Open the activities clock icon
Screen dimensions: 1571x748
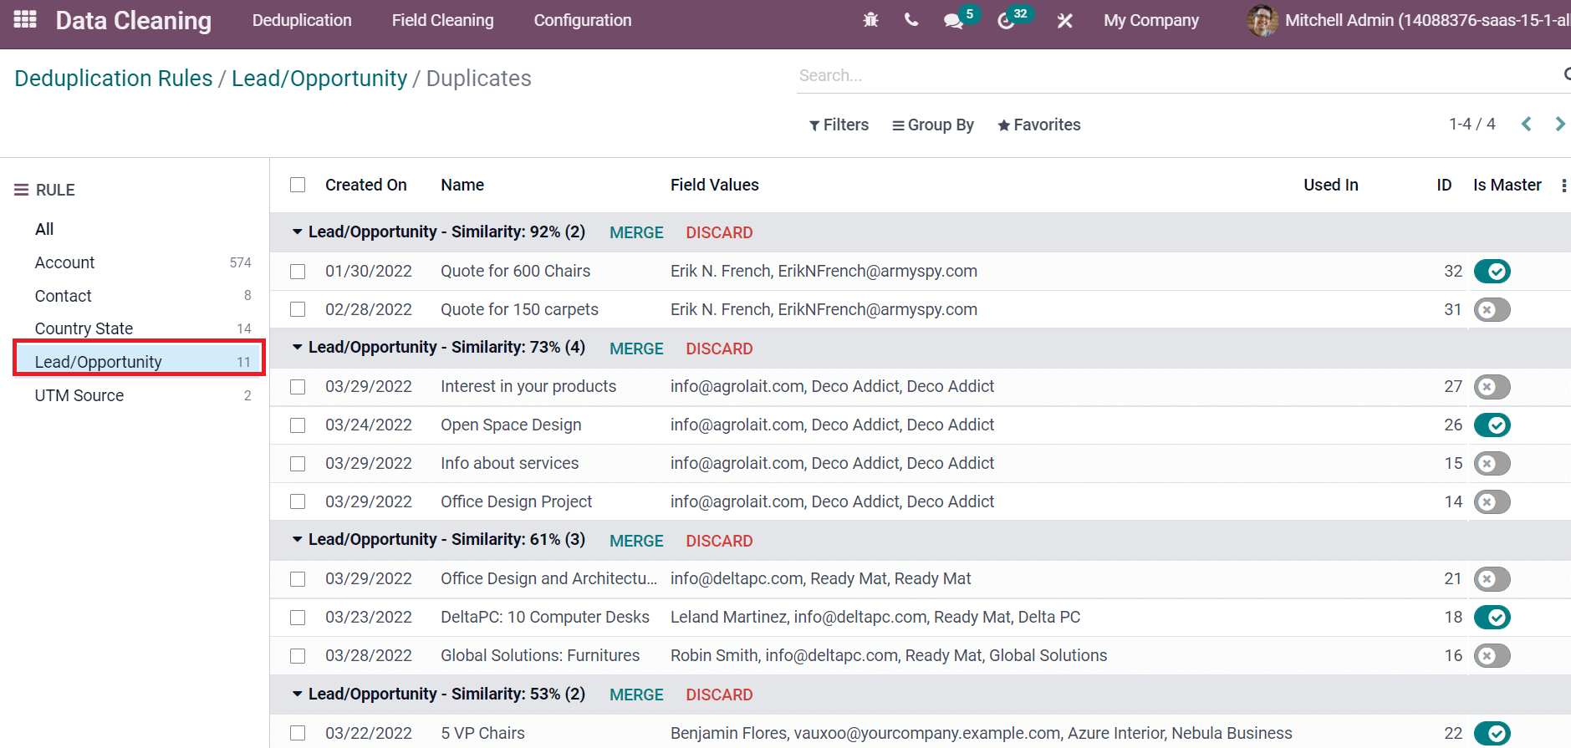(1006, 21)
